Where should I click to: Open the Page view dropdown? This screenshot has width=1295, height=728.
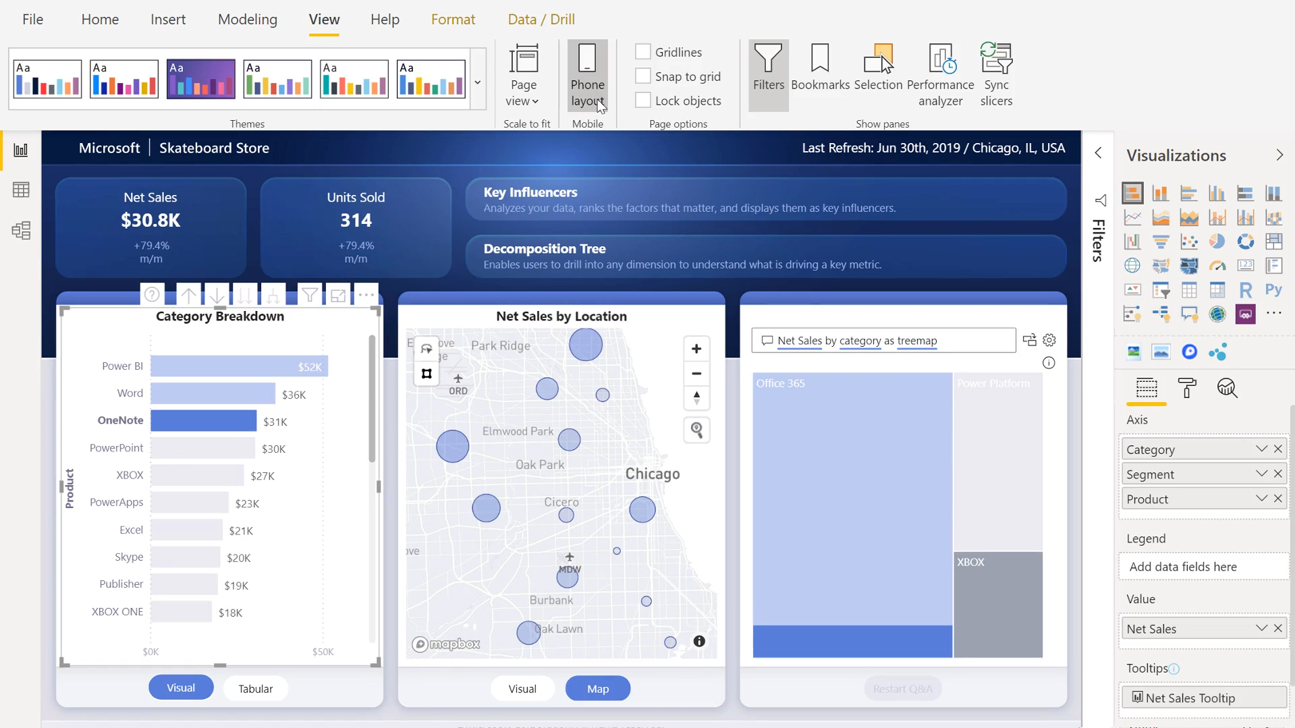click(x=524, y=75)
